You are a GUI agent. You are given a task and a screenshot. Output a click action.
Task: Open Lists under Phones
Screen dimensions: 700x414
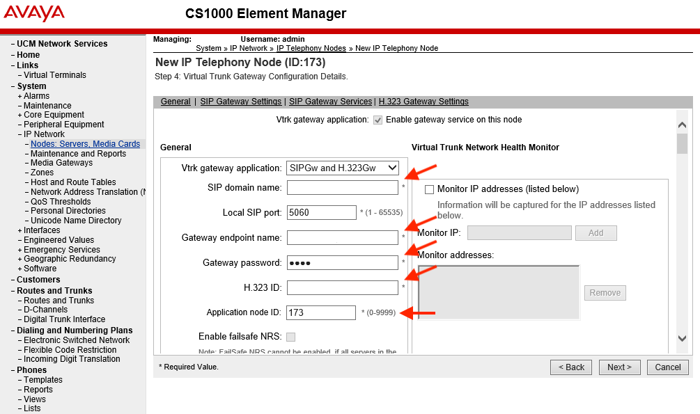point(32,408)
